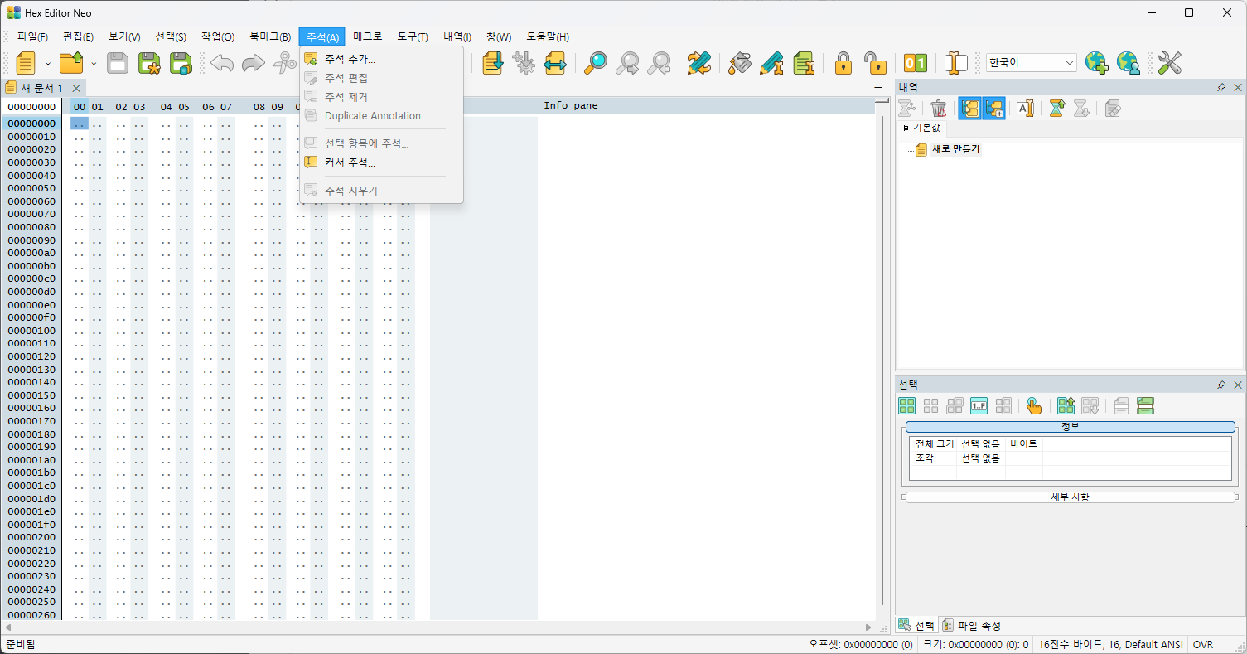Toggle the highlighted branch icon with plus
The height and width of the screenshot is (654, 1247).
pyautogui.click(x=994, y=108)
